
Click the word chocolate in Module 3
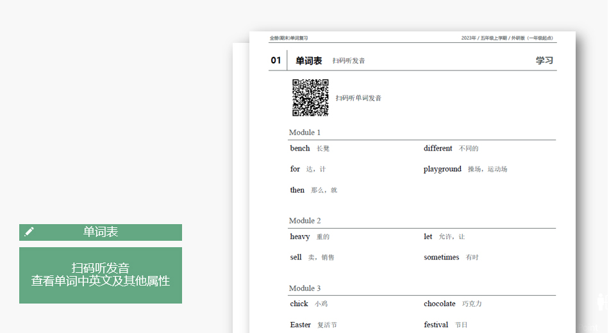click(439, 304)
